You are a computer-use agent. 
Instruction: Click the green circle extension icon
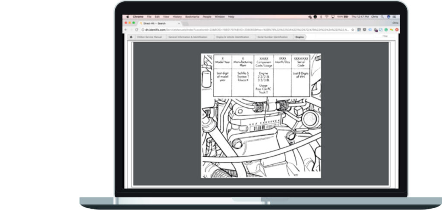(386, 30)
